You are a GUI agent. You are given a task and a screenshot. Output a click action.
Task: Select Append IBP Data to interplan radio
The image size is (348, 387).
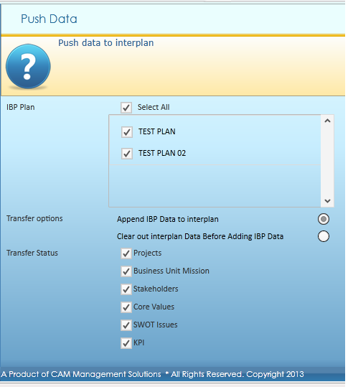[x=324, y=219]
